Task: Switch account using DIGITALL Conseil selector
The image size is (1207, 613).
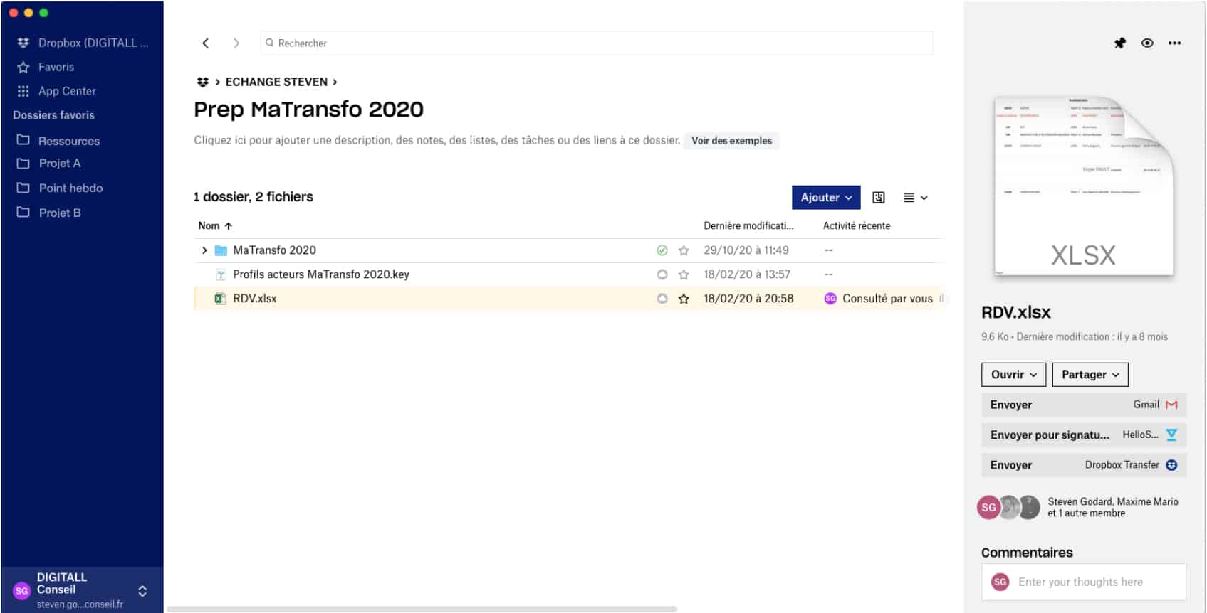Action: pos(82,590)
